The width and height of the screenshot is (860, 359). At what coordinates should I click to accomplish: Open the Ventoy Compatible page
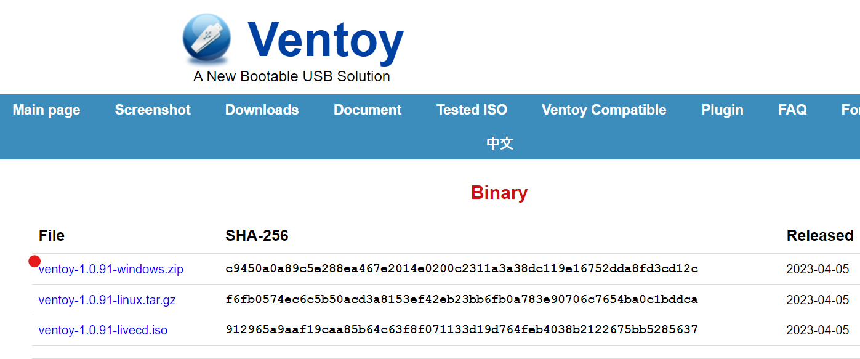(603, 110)
